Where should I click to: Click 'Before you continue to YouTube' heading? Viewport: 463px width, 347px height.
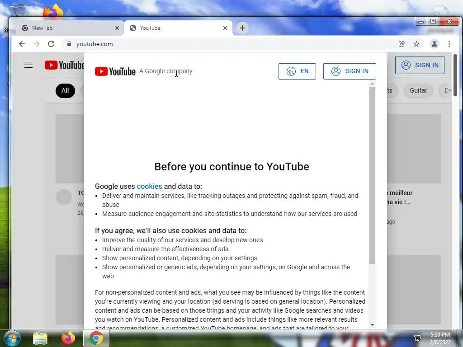pos(232,166)
